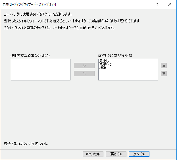Click the 使用可能な段落スタイル(A) label

(x=30, y=56)
